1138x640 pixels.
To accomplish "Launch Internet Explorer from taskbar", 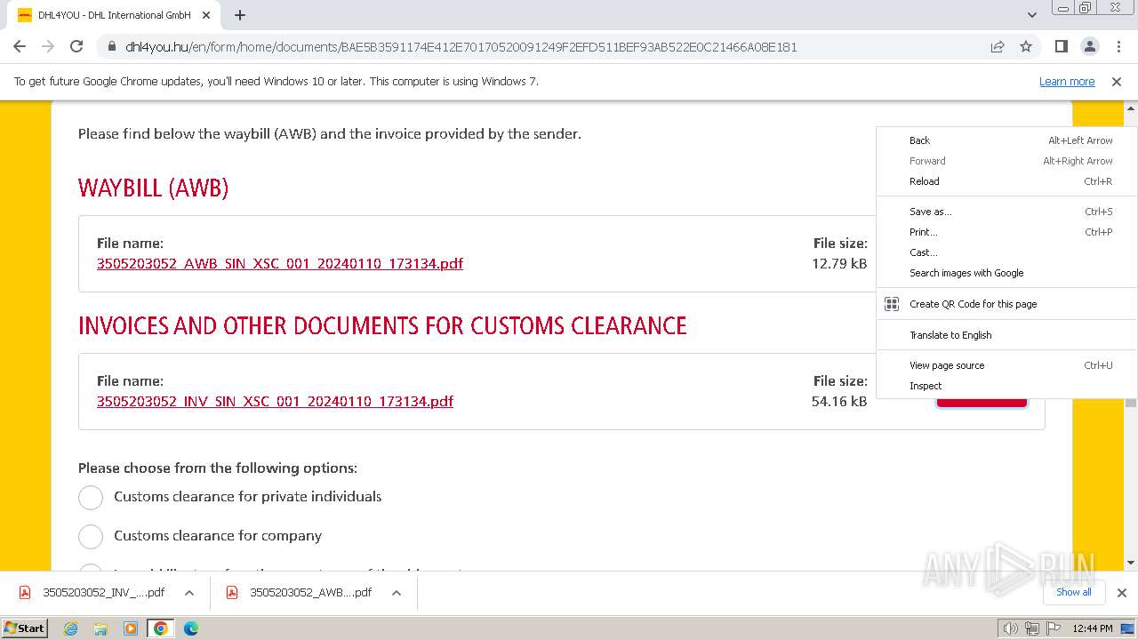I will (x=71, y=628).
